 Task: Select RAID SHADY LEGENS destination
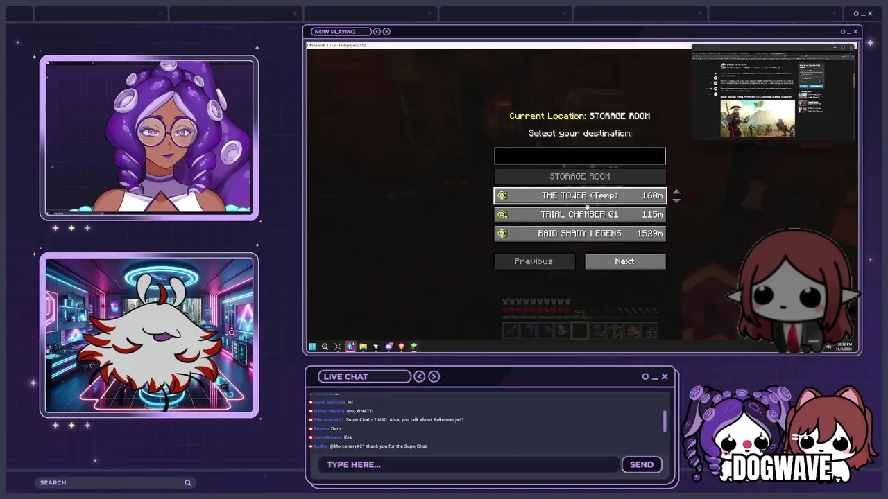[580, 234]
